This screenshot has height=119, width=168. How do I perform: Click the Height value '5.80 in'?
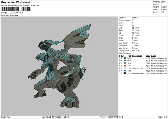click(164, 7)
